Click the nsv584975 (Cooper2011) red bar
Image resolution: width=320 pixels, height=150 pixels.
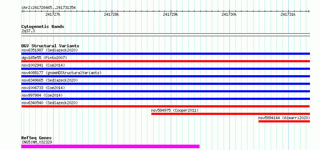230,114
